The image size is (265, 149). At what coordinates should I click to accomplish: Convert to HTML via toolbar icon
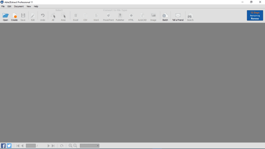131,15
